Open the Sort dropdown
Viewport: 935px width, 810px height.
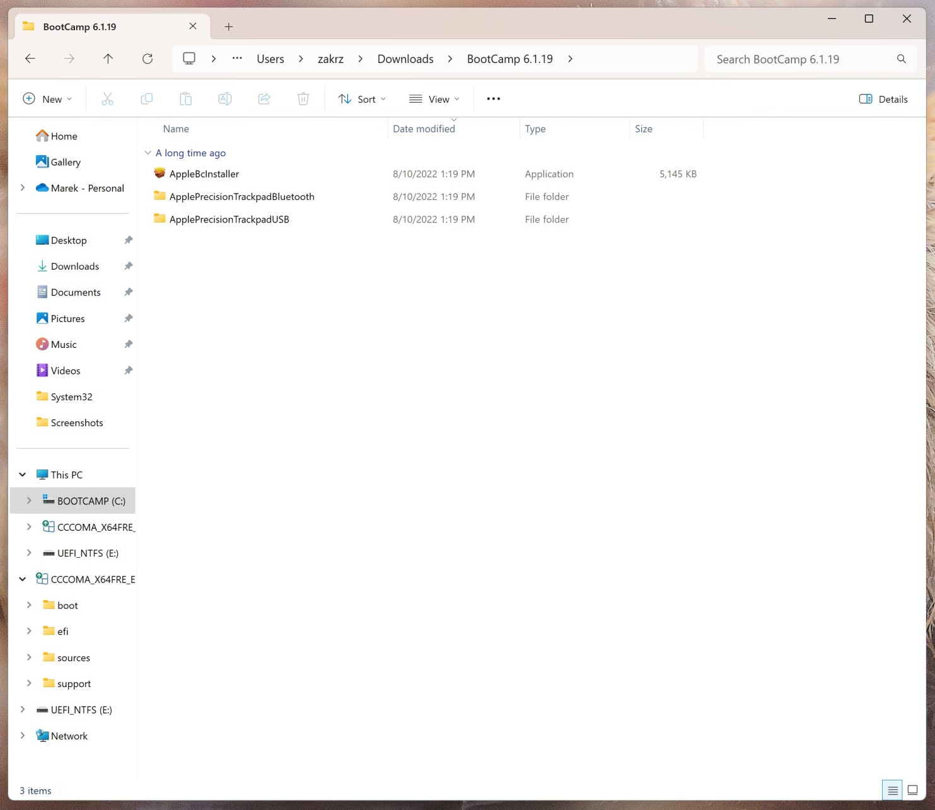click(362, 99)
